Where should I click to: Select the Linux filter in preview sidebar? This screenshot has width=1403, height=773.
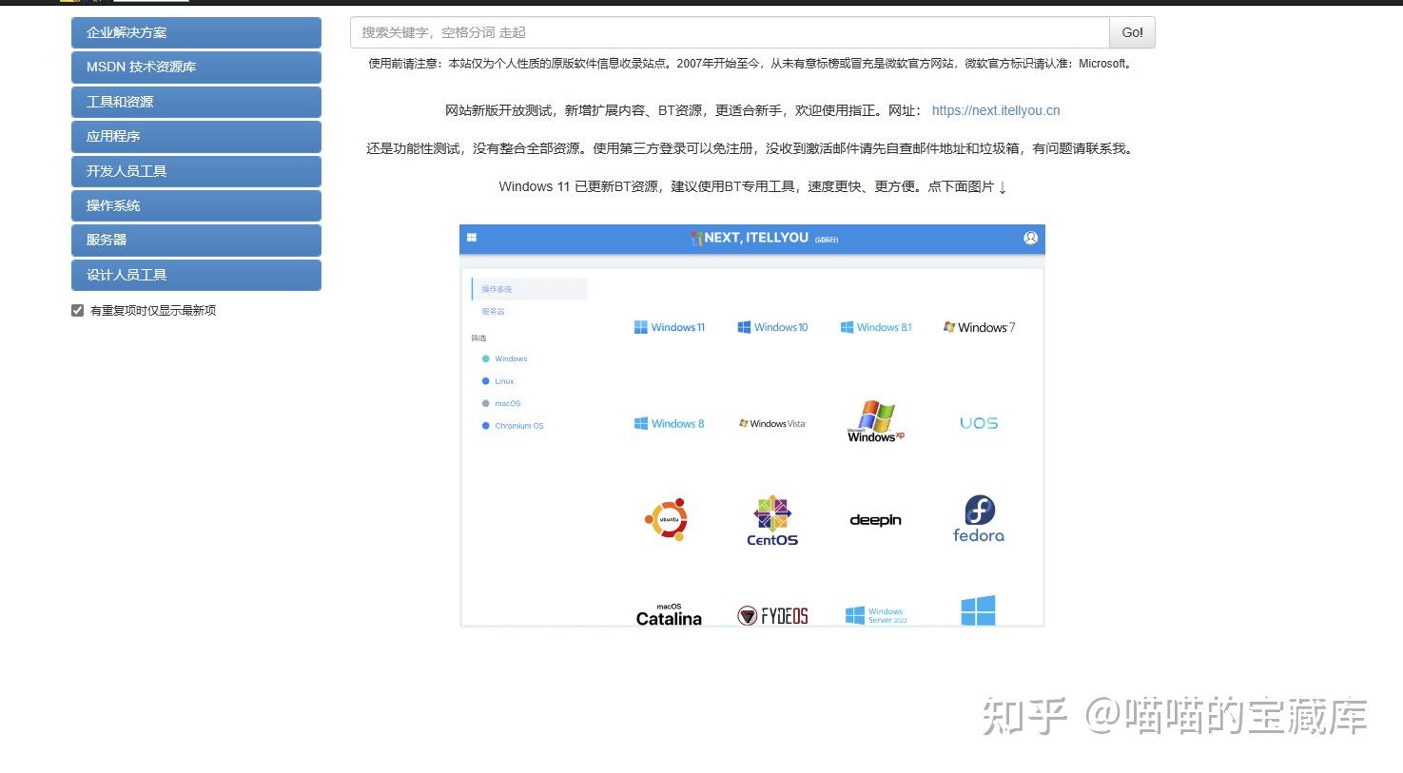click(497, 381)
